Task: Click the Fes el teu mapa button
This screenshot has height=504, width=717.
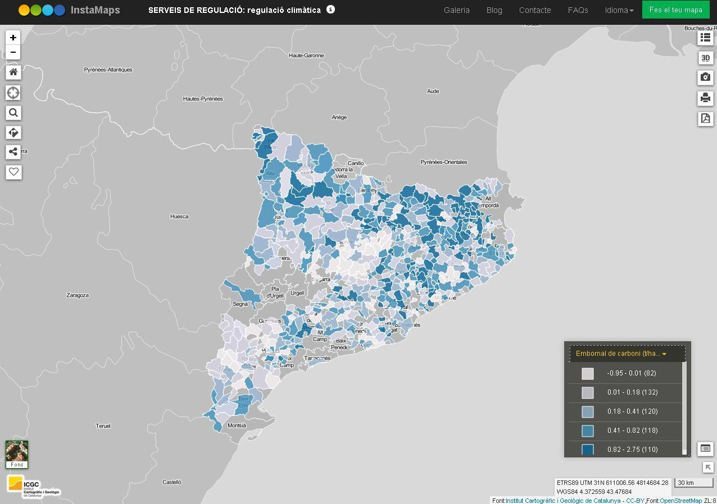Action: (675, 10)
